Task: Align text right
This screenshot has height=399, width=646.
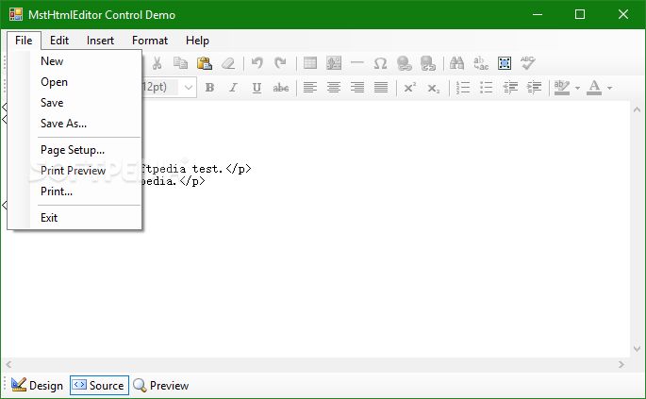Action: point(357,88)
